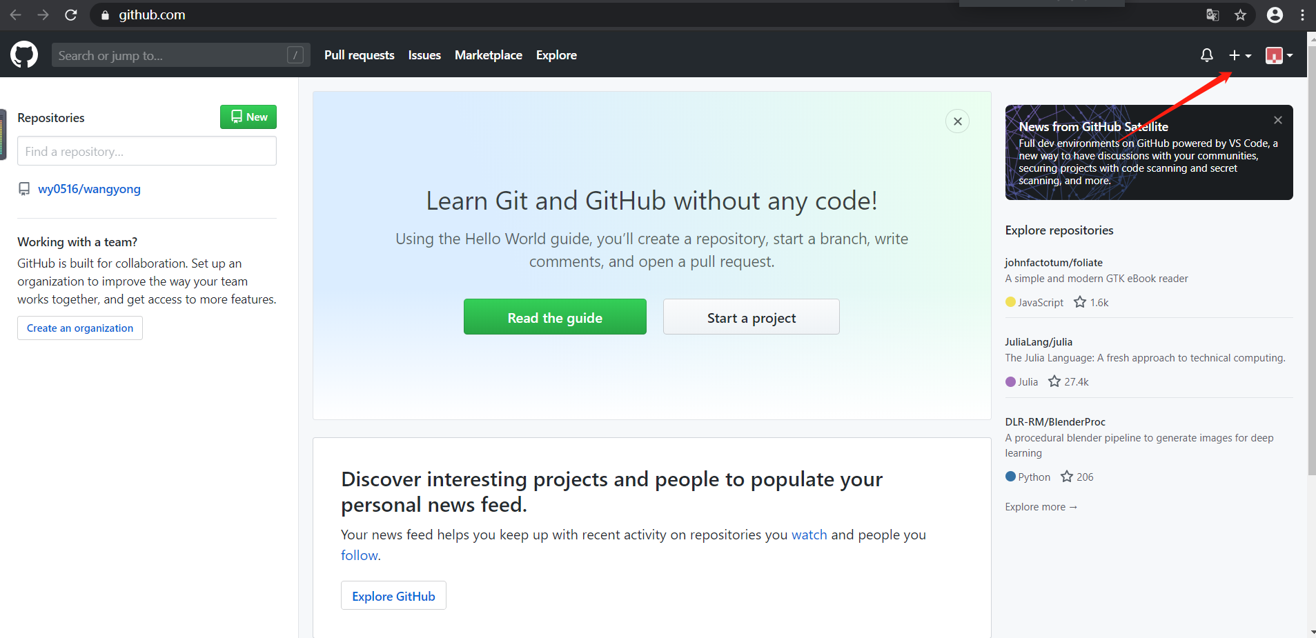Open Issues in the header
This screenshot has height=638, width=1316.
(x=424, y=55)
